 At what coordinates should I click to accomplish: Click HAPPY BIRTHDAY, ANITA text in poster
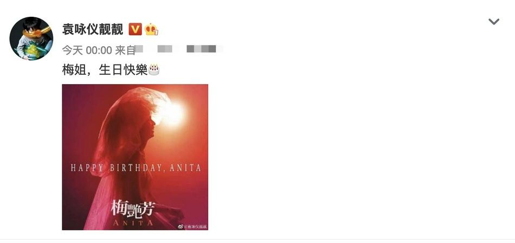(x=136, y=168)
